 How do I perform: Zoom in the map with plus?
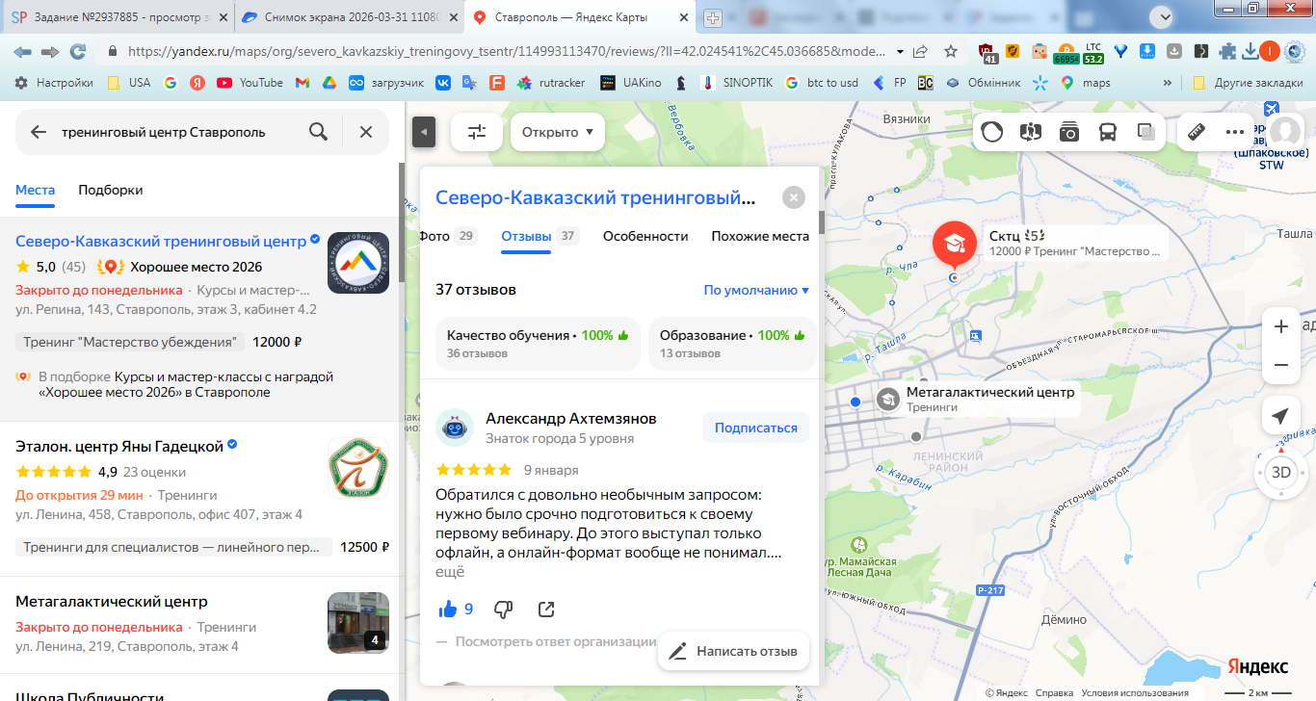coord(1281,326)
